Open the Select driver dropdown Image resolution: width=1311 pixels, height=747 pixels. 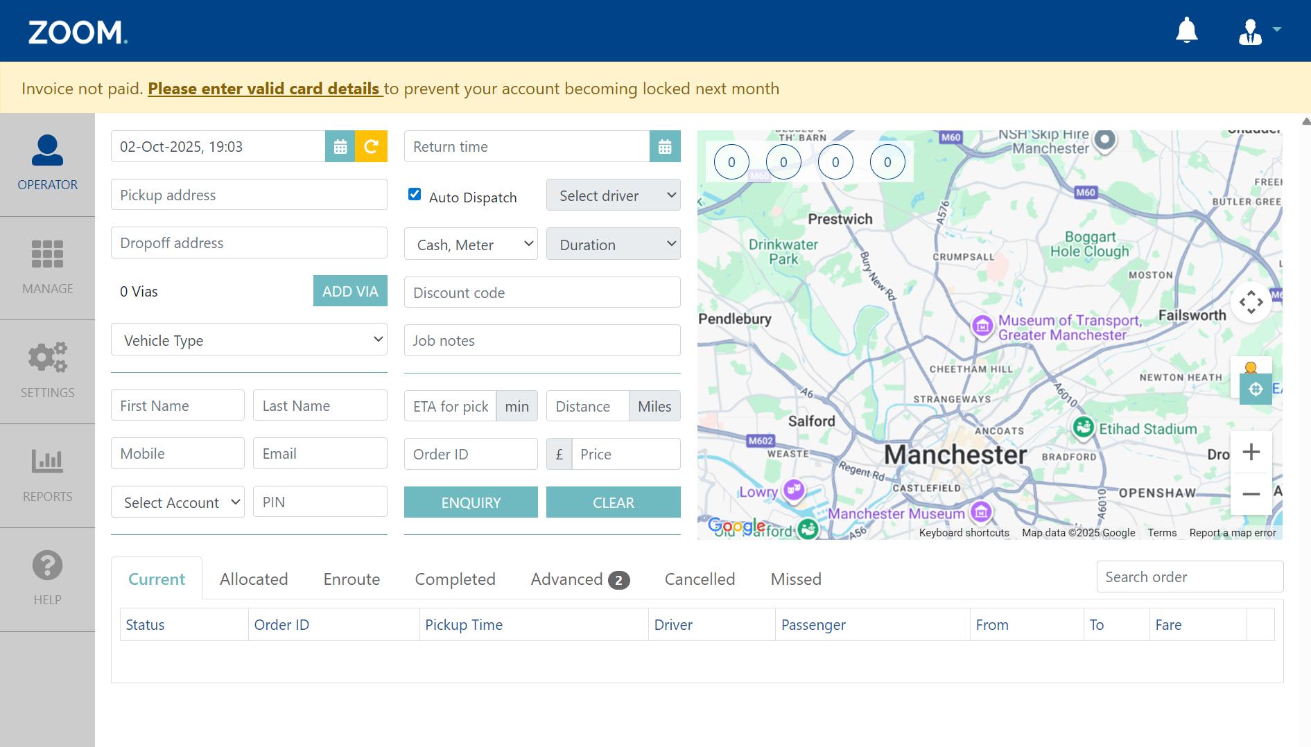coord(614,195)
